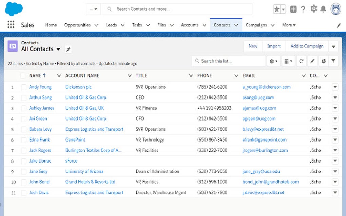View notifications via the bell icon
The width and height of the screenshot is (346, 216).
click(x=323, y=9)
